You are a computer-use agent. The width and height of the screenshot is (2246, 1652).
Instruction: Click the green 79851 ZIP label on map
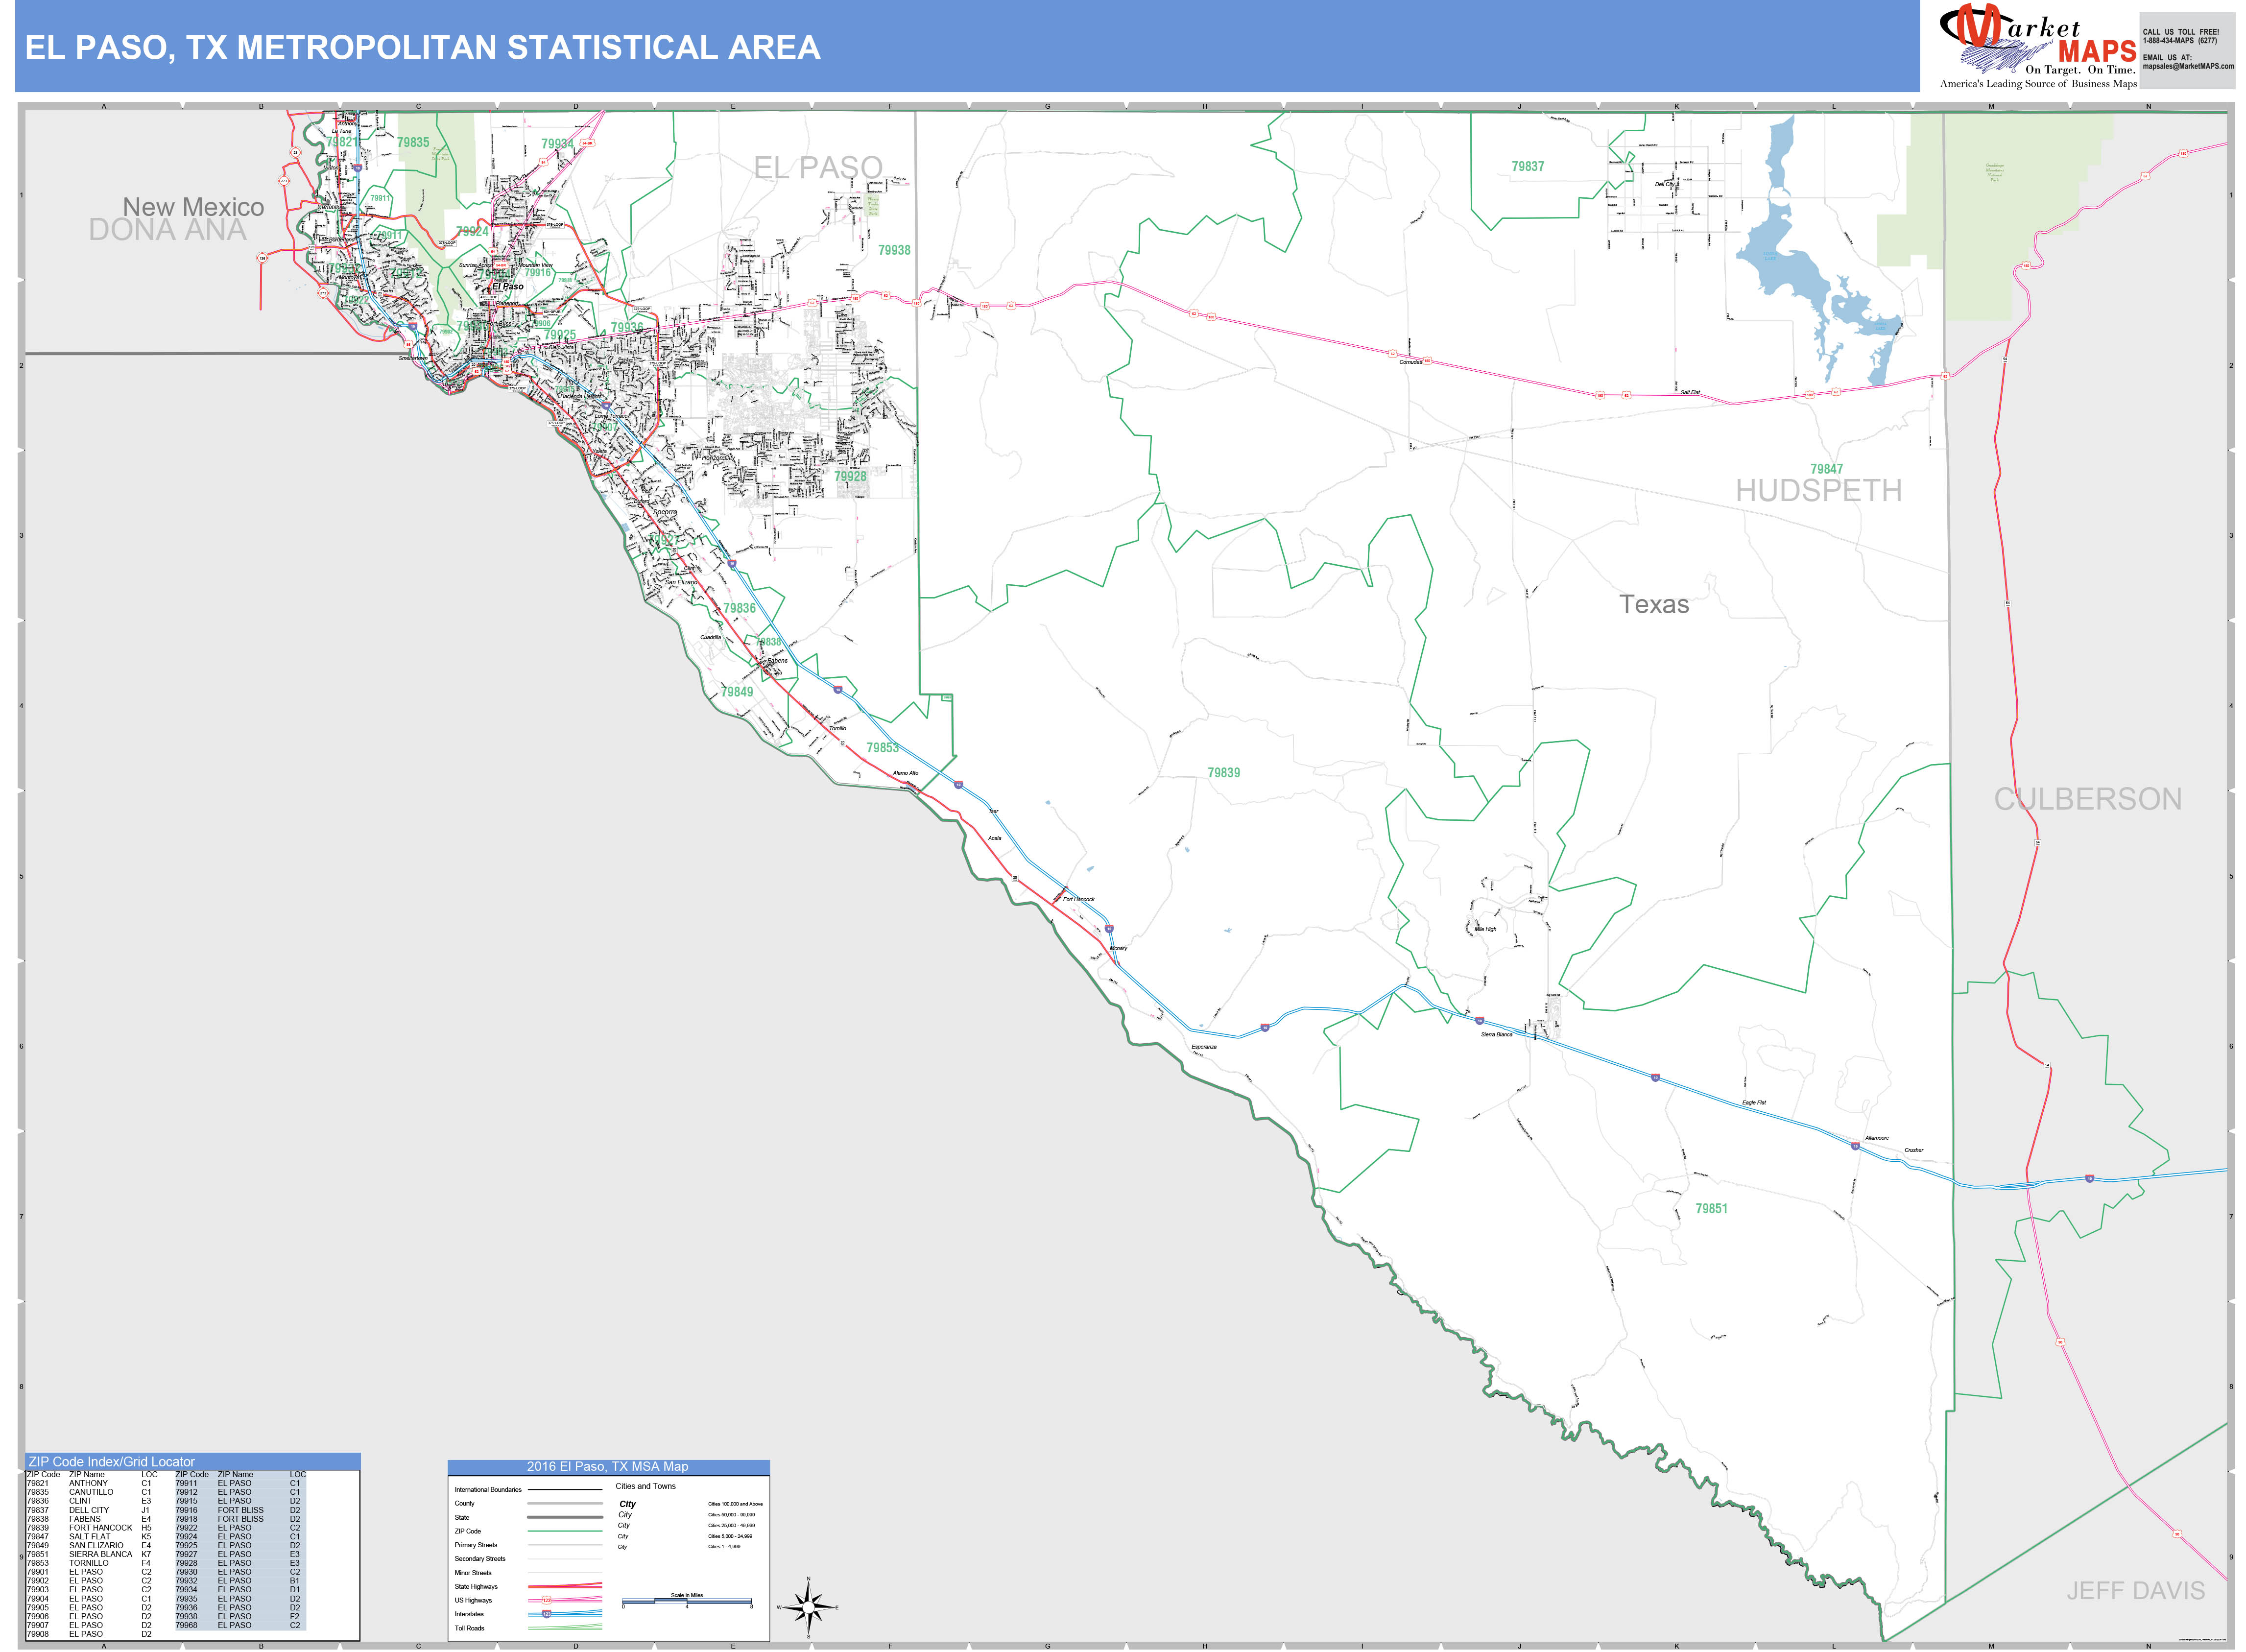[x=1711, y=1209]
